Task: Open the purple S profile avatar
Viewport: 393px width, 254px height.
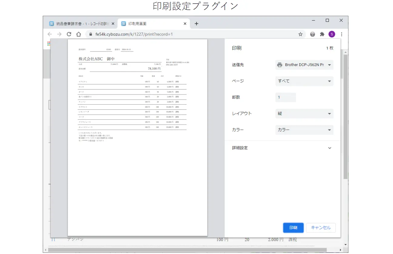Action: click(332, 34)
